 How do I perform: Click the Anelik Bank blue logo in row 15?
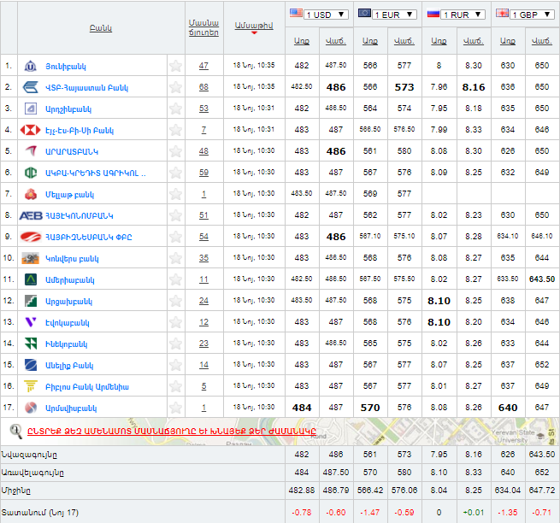click(x=31, y=365)
